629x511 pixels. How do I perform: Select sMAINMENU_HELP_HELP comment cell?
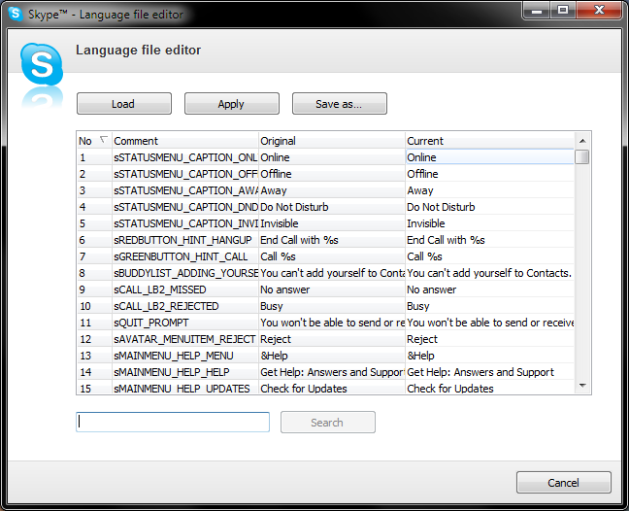(x=185, y=372)
